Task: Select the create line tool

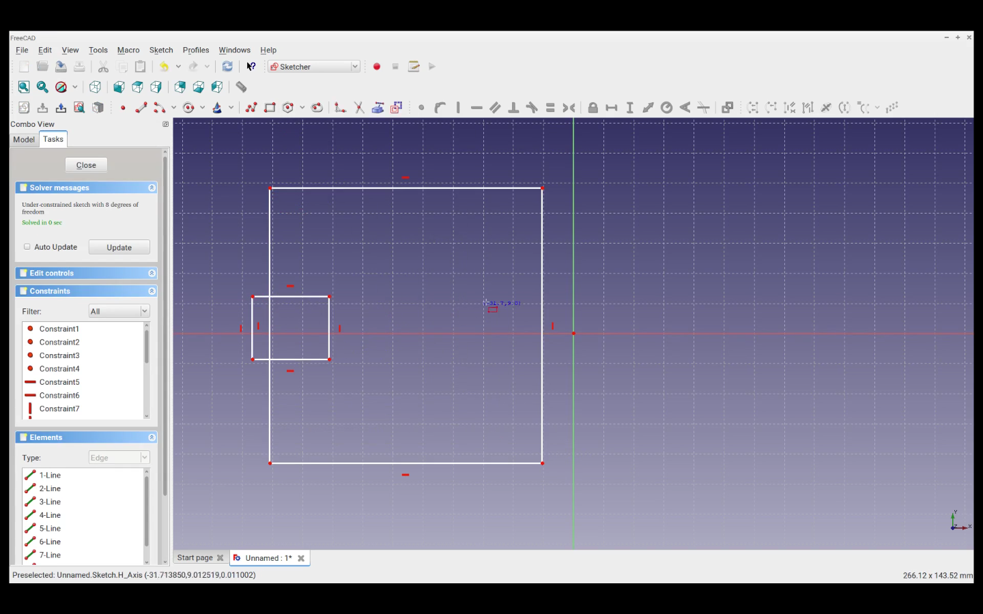Action: [141, 108]
